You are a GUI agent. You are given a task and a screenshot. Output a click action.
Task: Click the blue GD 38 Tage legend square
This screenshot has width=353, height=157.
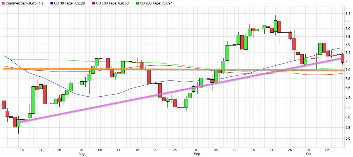point(52,3)
